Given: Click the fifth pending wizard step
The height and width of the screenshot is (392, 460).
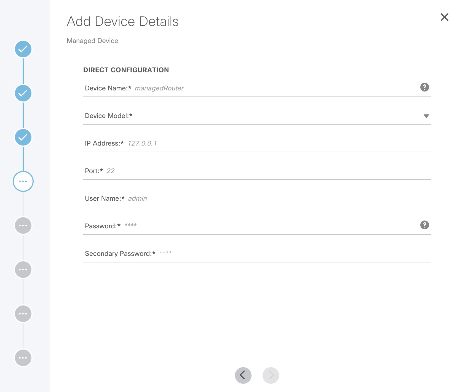Looking at the screenshot, I should [x=23, y=225].
